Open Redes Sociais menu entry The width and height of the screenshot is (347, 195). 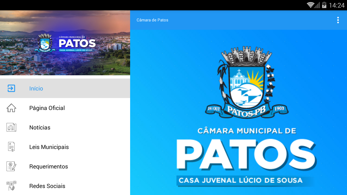65,186
